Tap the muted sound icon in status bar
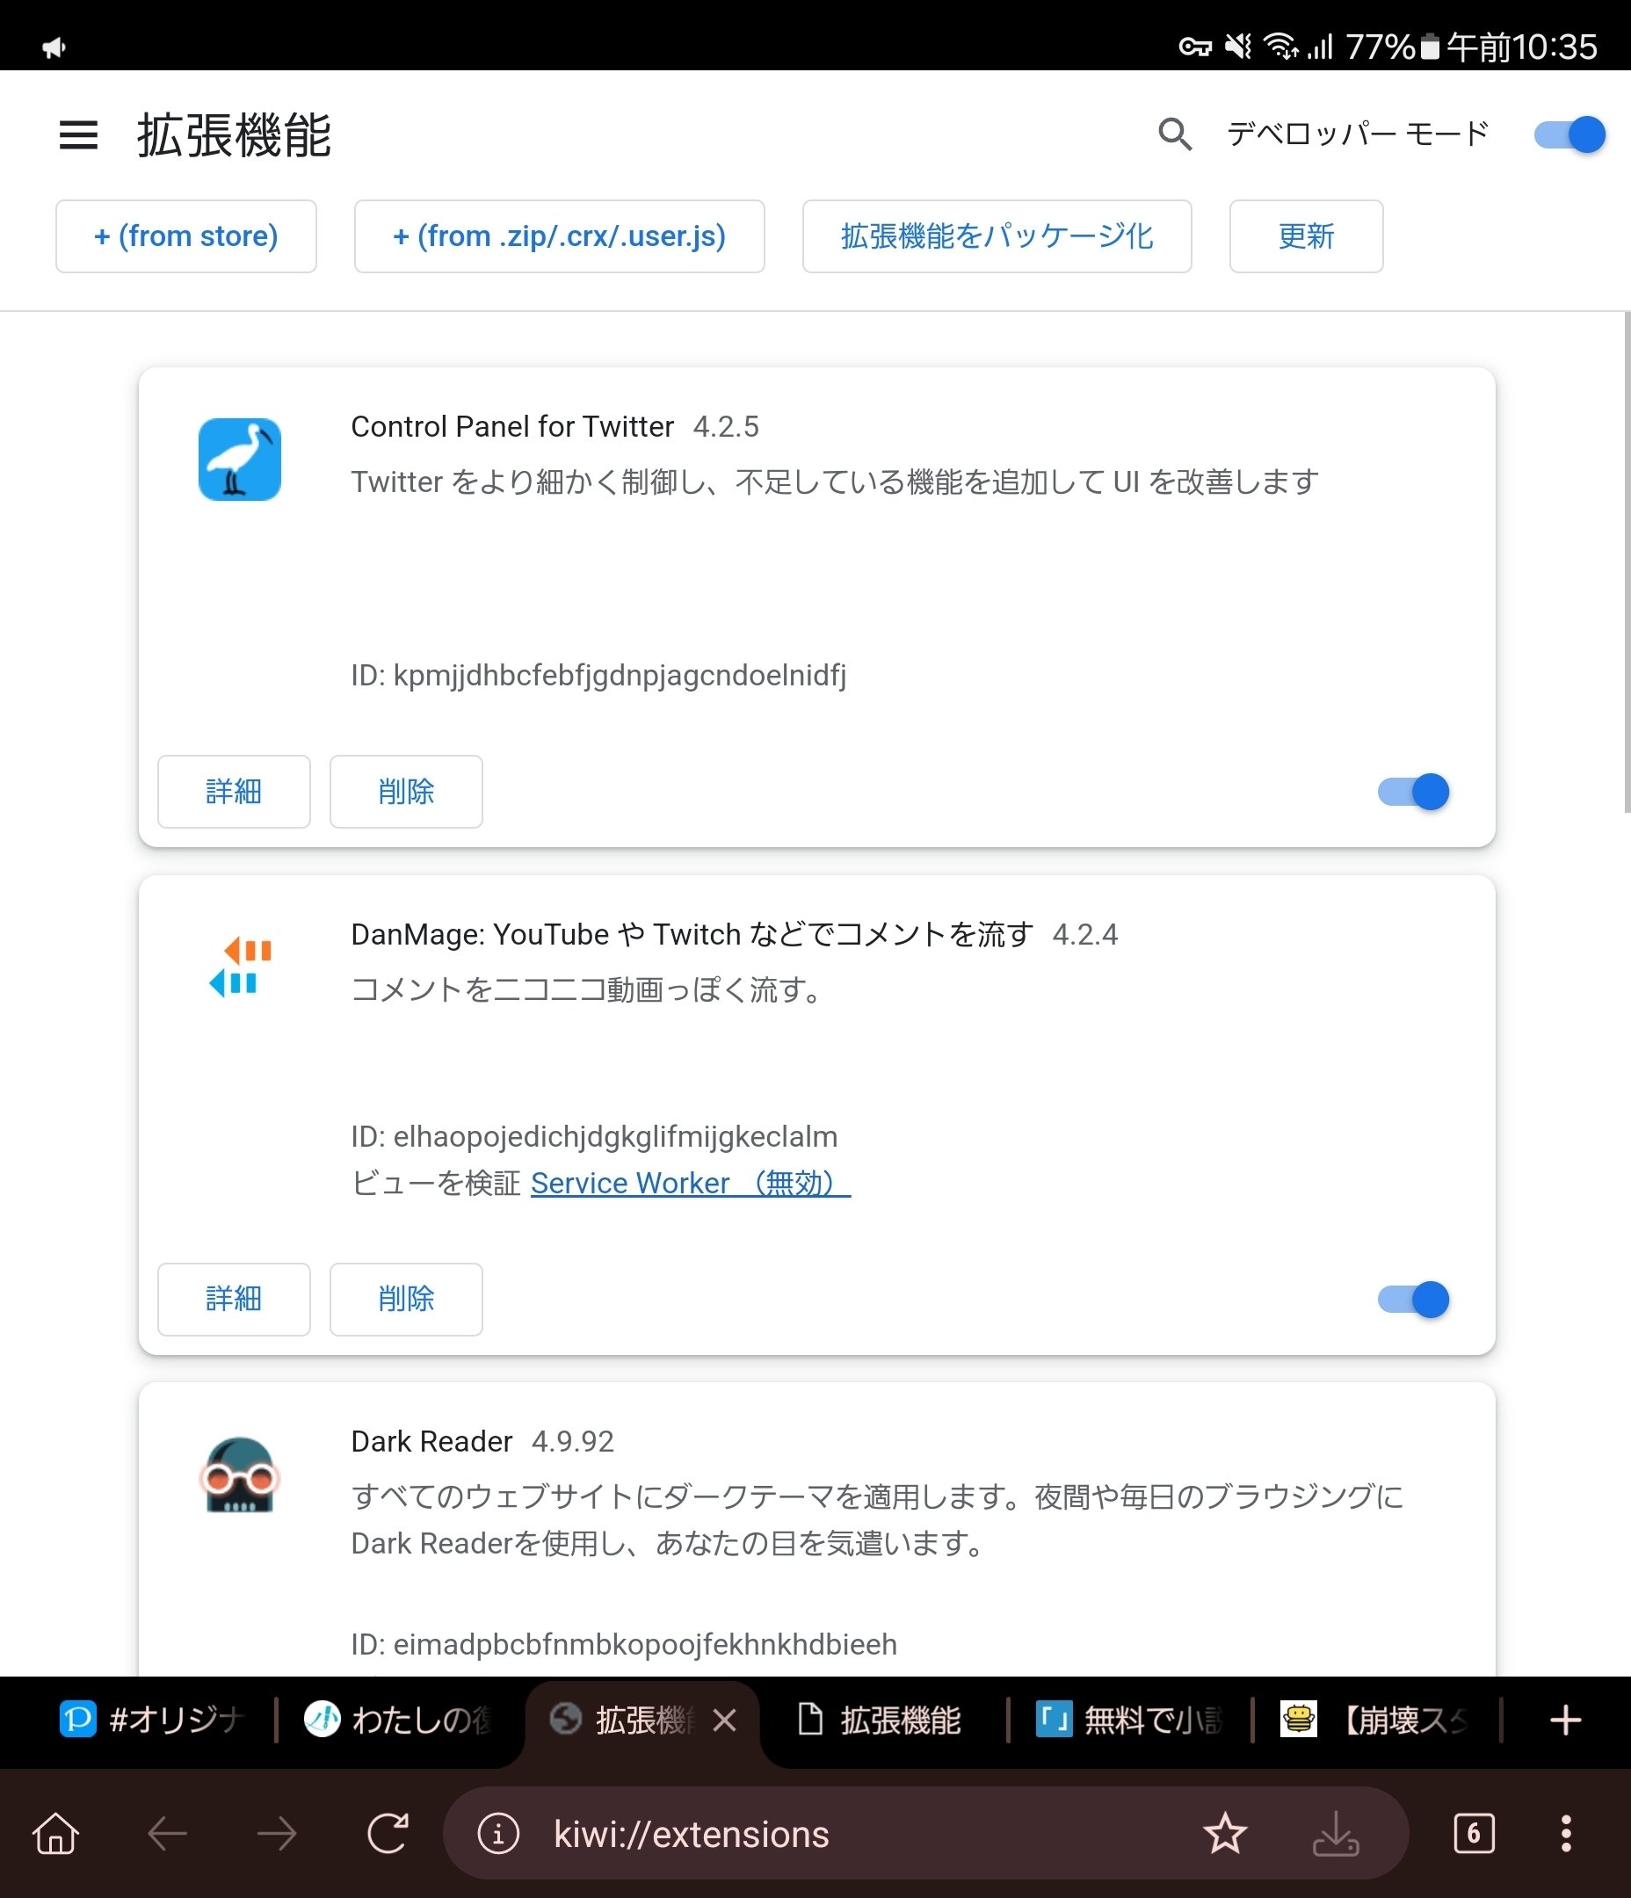This screenshot has width=1631, height=1898. click(x=1239, y=46)
